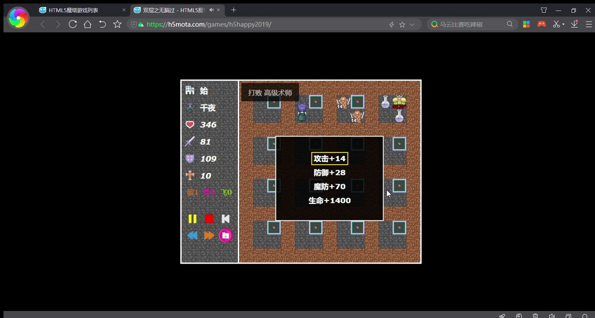
Task: Rewind the replay with the blue double arrows
Action: pyautogui.click(x=192, y=235)
